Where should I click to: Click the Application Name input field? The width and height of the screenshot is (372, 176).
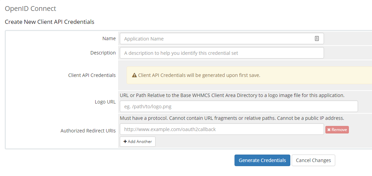coord(222,39)
